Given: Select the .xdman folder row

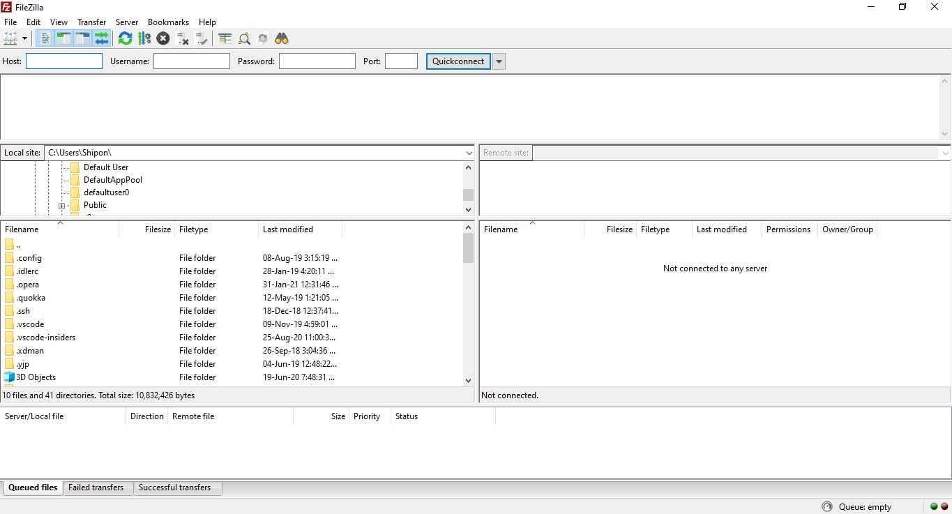Looking at the screenshot, I should point(232,351).
